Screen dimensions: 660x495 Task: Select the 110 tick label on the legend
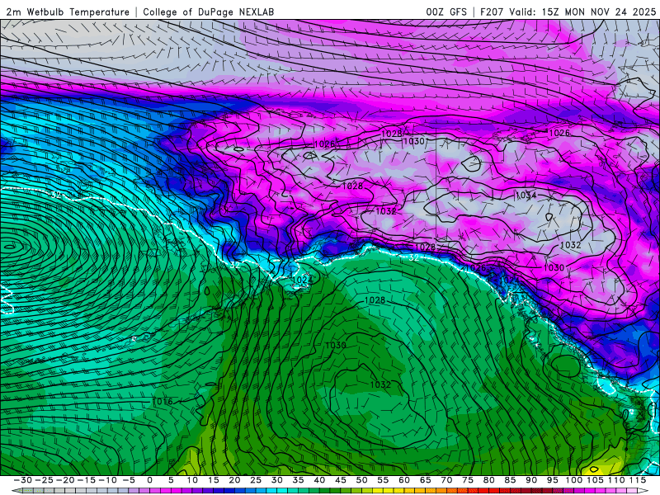coord(616,480)
